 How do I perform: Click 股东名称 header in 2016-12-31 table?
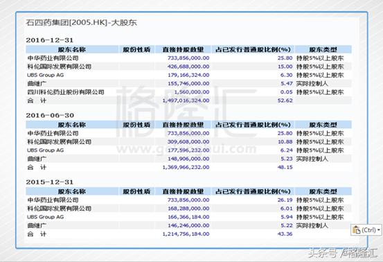coord(72,50)
